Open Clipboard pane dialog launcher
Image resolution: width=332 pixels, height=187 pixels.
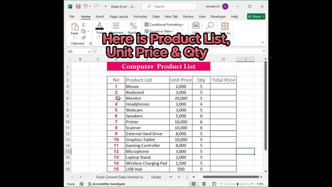point(91,43)
